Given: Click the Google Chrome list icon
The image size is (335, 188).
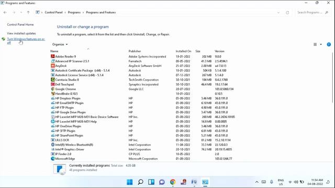Looking at the screenshot, I should coord(52,89).
